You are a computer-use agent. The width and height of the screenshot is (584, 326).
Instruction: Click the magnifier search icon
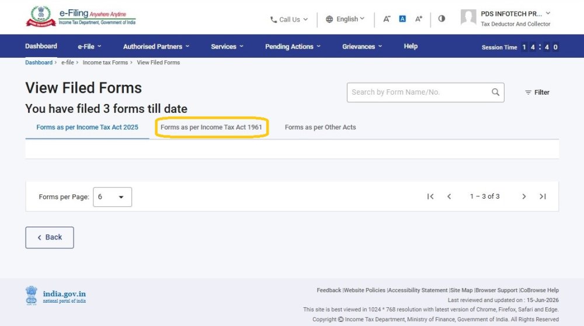click(495, 92)
